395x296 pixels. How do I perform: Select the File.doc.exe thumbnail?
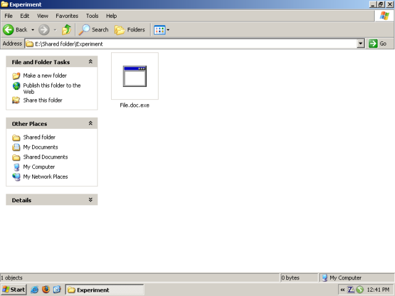pyautogui.click(x=135, y=76)
